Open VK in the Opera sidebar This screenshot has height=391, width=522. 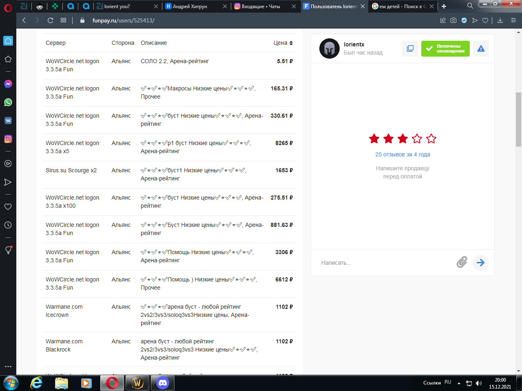[x=8, y=121]
